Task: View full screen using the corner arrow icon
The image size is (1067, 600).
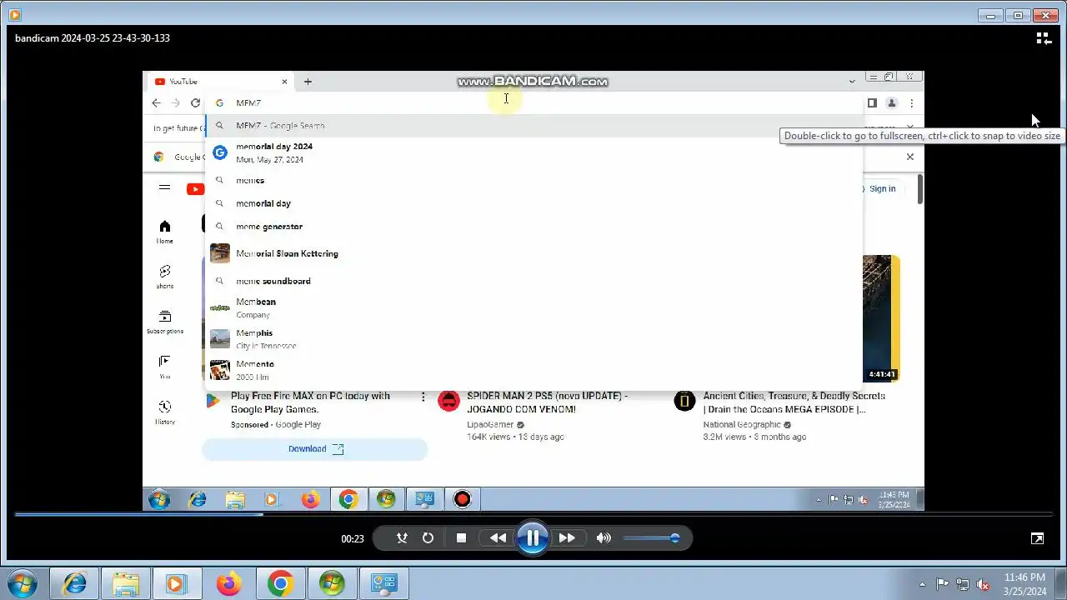Action: (x=1037, y=538)
